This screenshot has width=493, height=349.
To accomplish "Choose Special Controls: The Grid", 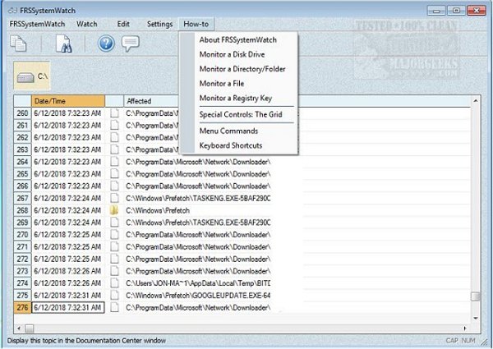I will [241, 115].
